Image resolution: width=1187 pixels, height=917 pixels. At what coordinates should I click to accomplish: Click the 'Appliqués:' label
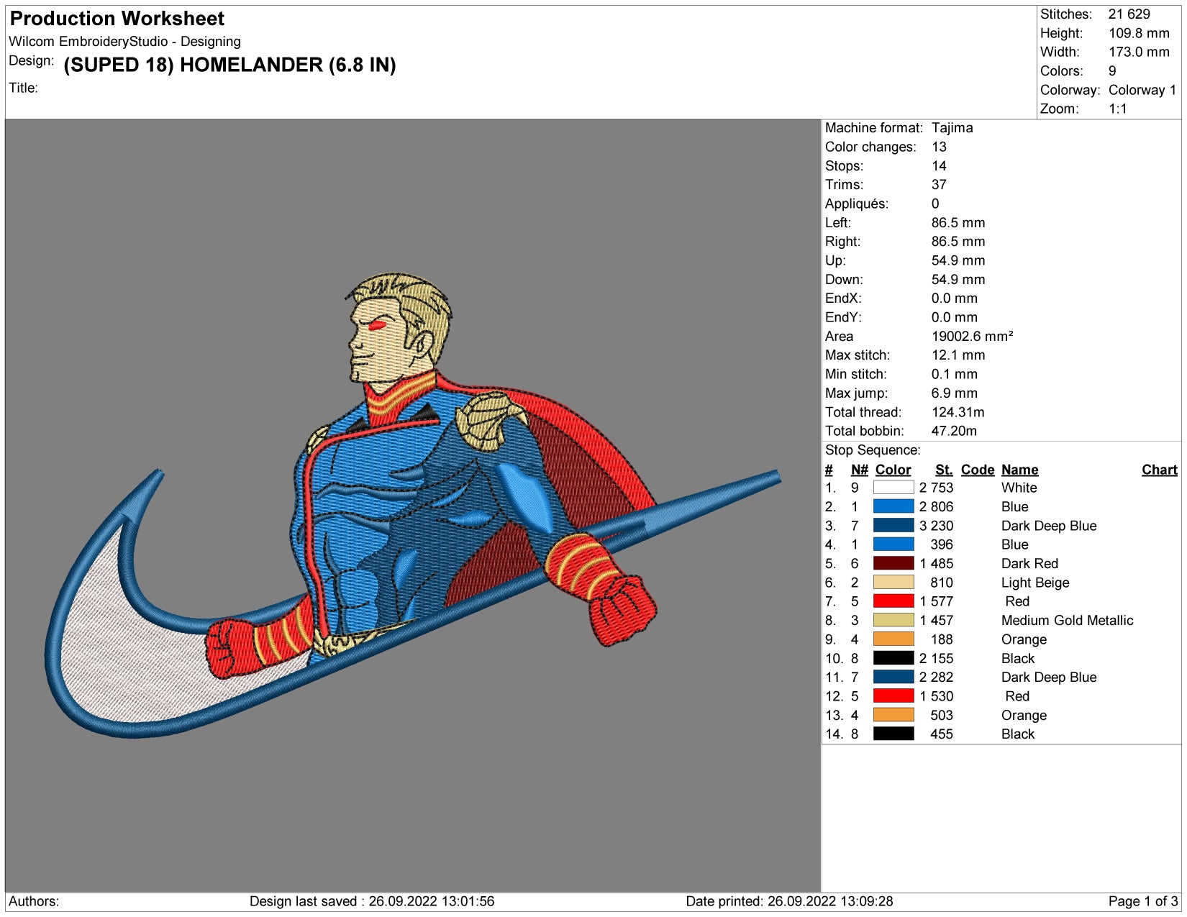click(x=857, y=204)
